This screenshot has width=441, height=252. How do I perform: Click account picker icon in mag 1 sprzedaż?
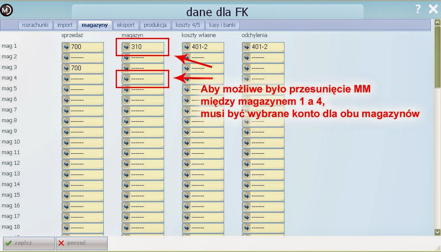[x=66, y=47]
